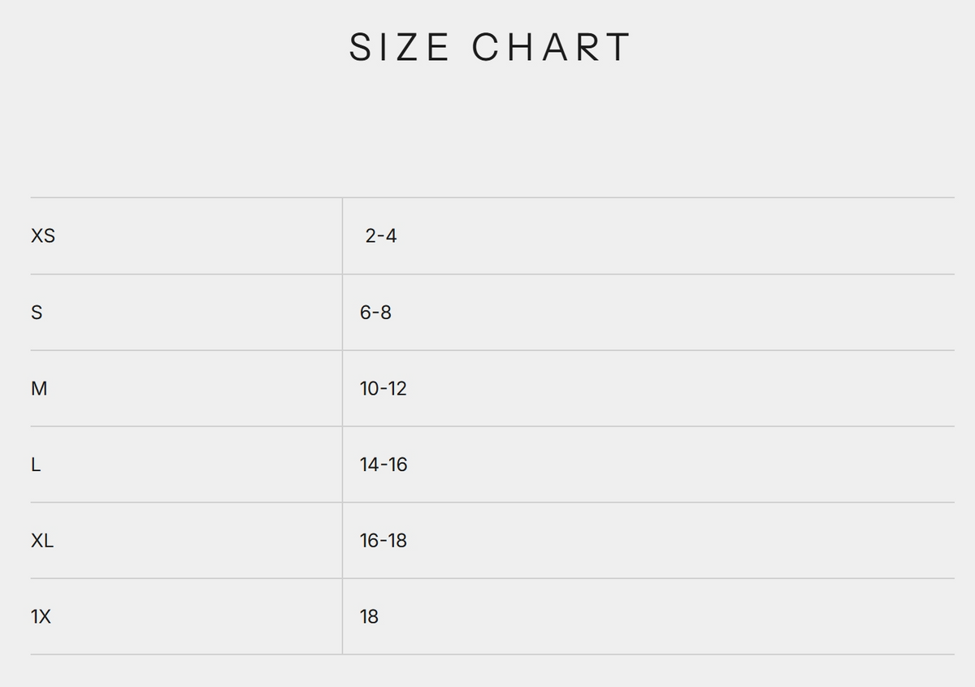The width and height of the screenshot is (975, 687).
Task: Select the M size label
Action: pos(39,389)
